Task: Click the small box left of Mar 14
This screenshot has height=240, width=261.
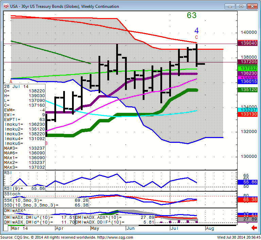Action: [x=6, y=228]
